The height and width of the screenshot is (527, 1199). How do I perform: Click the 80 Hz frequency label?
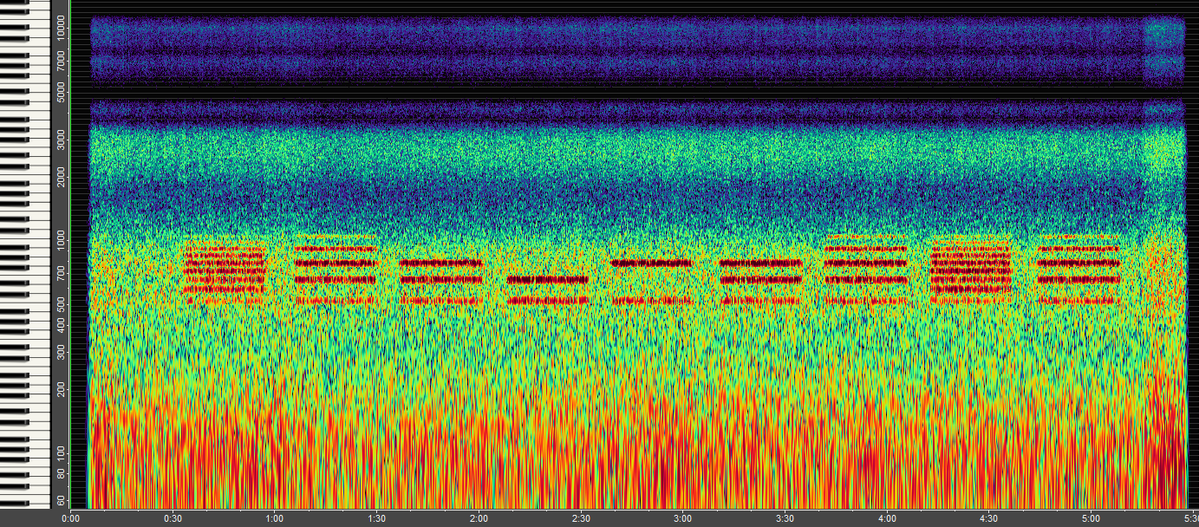tap(61, 473)
